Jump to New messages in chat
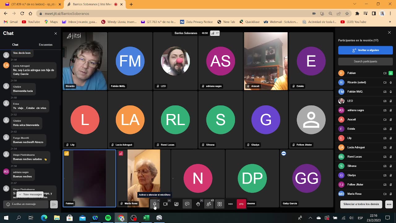Viewport: 396px width, 223px height. pos(30,195)
